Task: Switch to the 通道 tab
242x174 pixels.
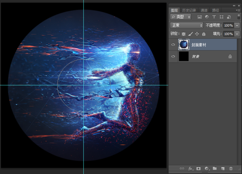Action: [x=204, y=10]
